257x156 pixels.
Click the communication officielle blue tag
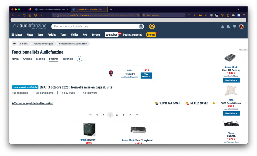[25, 87]
